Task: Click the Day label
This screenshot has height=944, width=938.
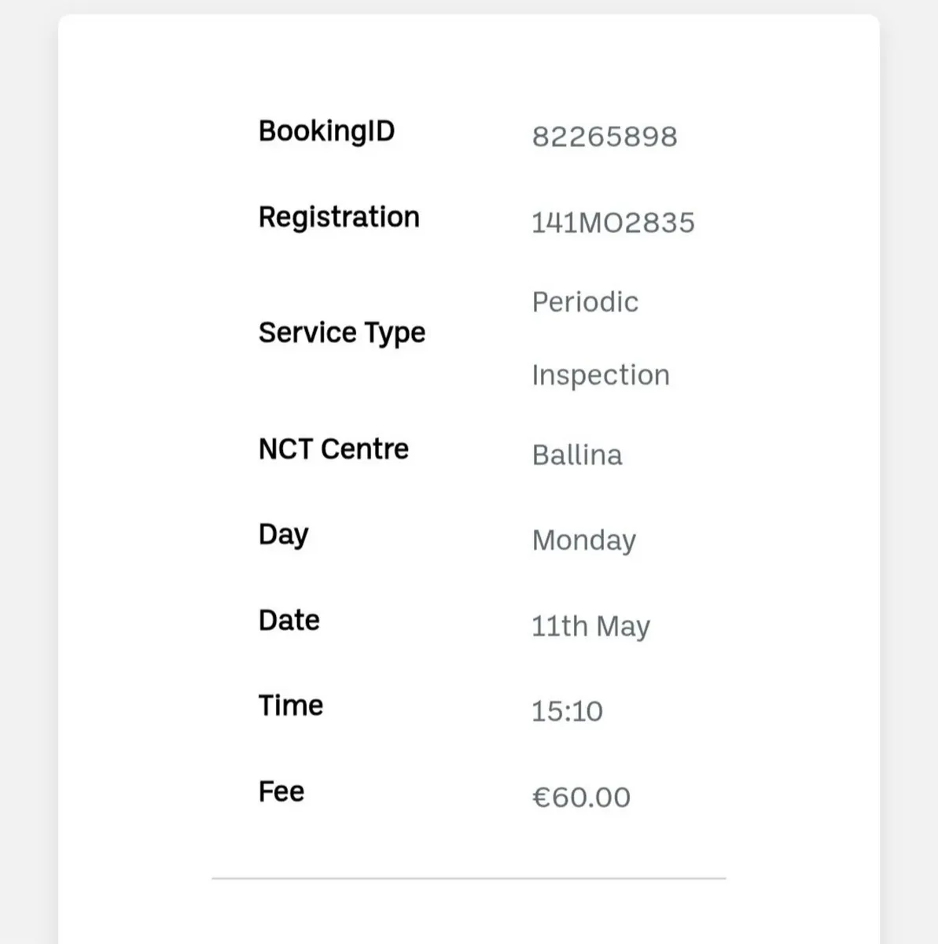Action: pyautogui.click(x=283, y=535)
